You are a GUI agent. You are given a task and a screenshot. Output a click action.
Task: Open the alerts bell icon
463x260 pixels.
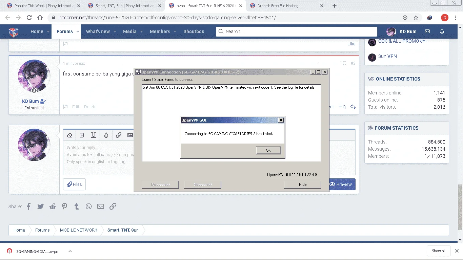[x=442, y=31]
